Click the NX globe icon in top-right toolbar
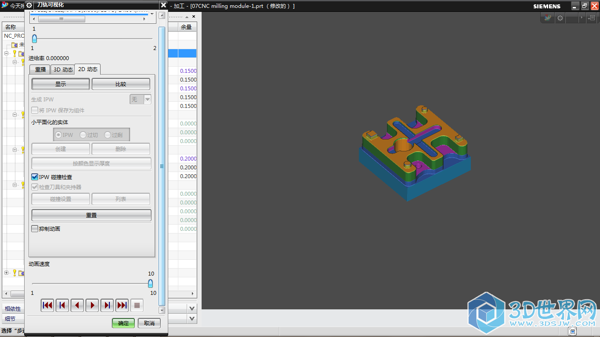This screenshot has width=600, height=337. click(548, 18)
